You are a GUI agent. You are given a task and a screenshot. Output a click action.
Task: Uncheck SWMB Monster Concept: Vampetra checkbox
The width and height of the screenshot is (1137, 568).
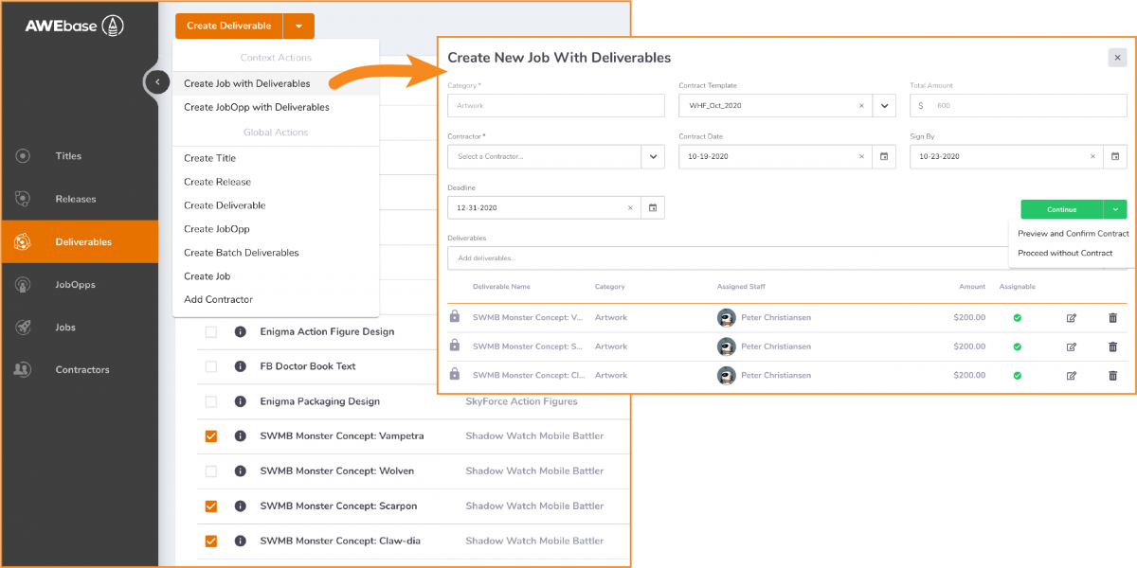(211, 436)
